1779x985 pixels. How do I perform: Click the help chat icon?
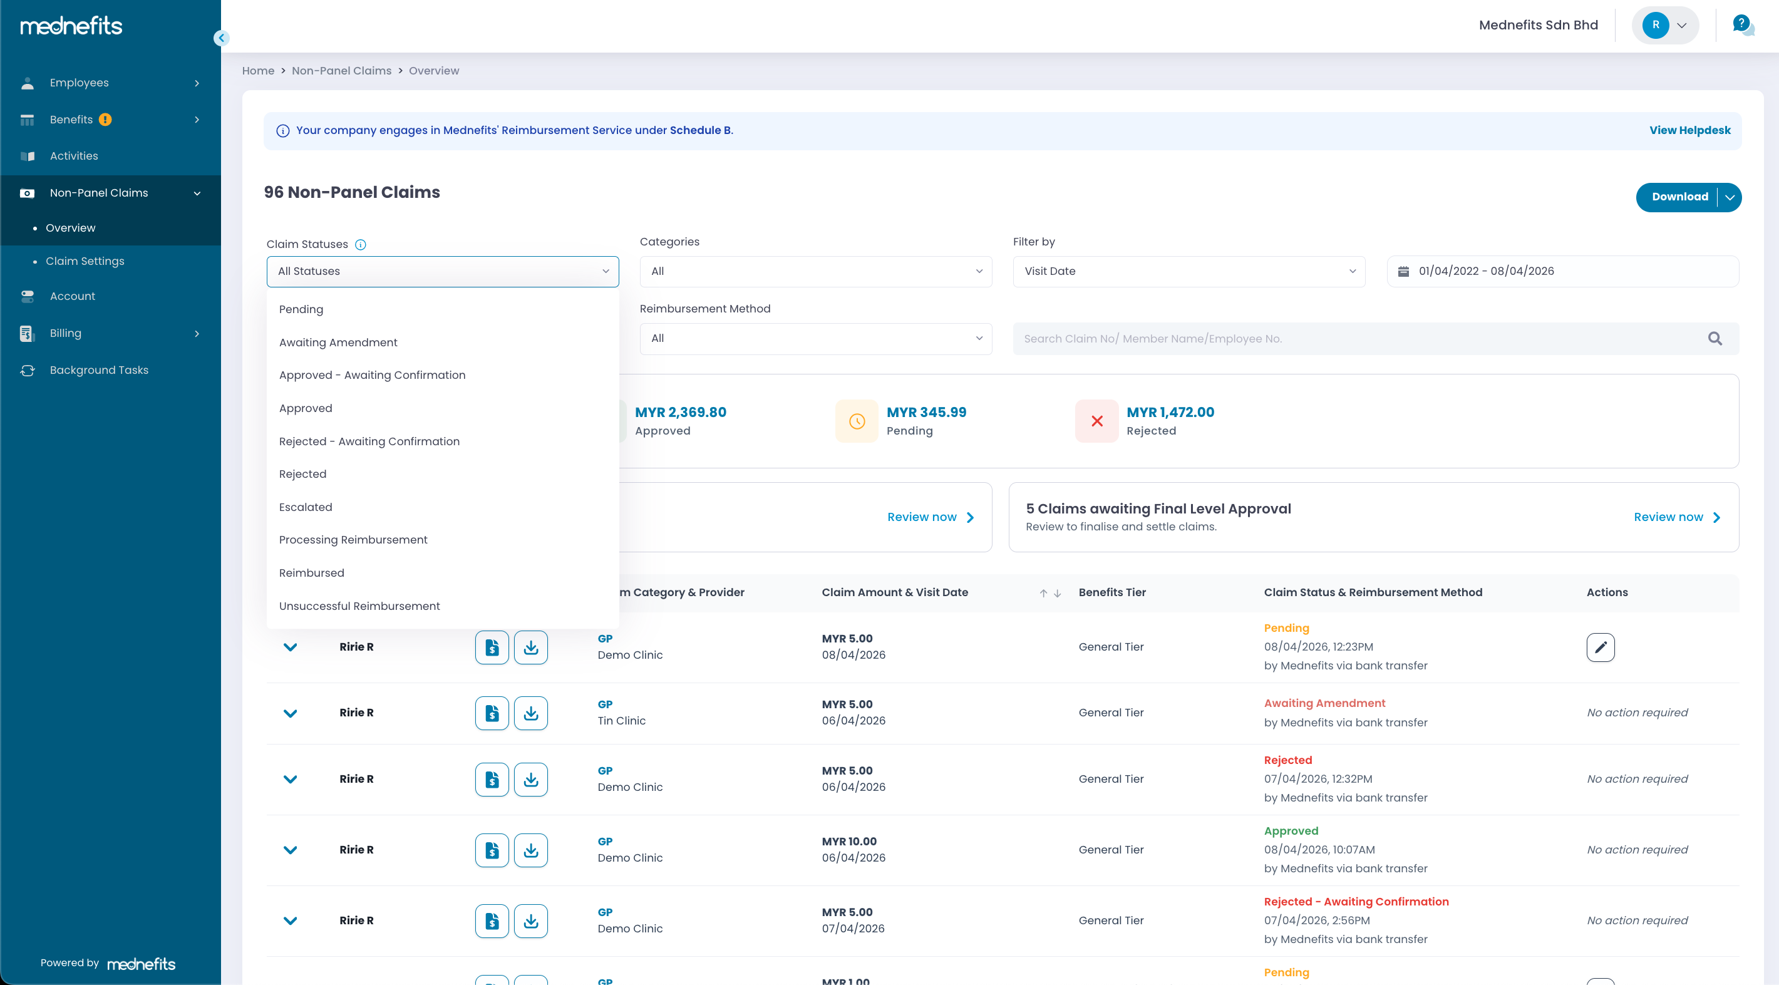coord(1743,26)
